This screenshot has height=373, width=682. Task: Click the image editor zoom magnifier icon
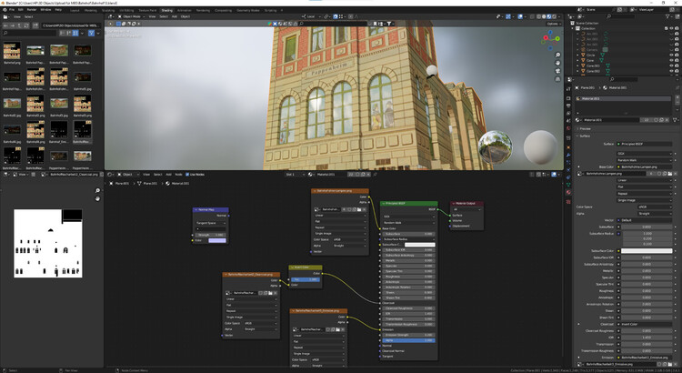[97, 191]
